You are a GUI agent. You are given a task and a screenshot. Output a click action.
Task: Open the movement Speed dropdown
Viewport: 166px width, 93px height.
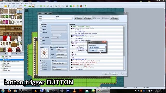(x=61, y=55)
